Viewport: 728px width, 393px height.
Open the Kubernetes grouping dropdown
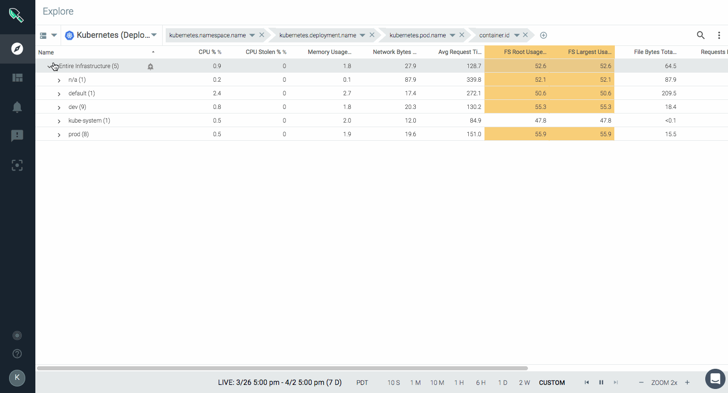154,35
